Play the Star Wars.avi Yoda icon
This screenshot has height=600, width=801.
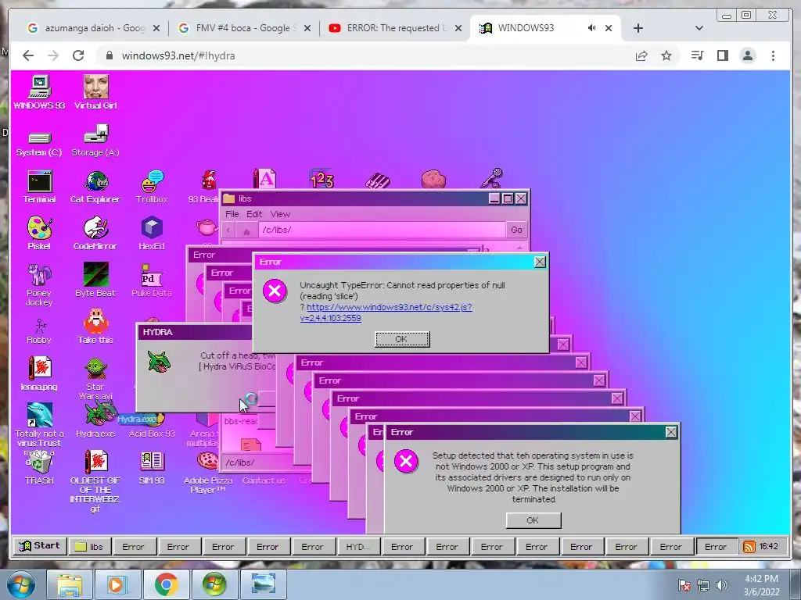tap(95, 378)
